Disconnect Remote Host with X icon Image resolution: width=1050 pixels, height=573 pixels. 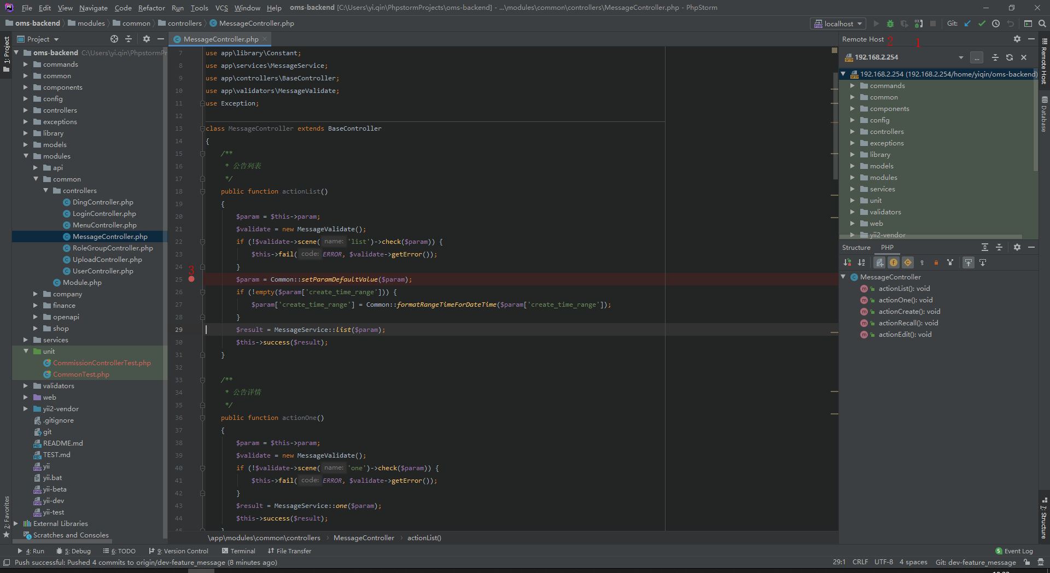coord(1024,57)
